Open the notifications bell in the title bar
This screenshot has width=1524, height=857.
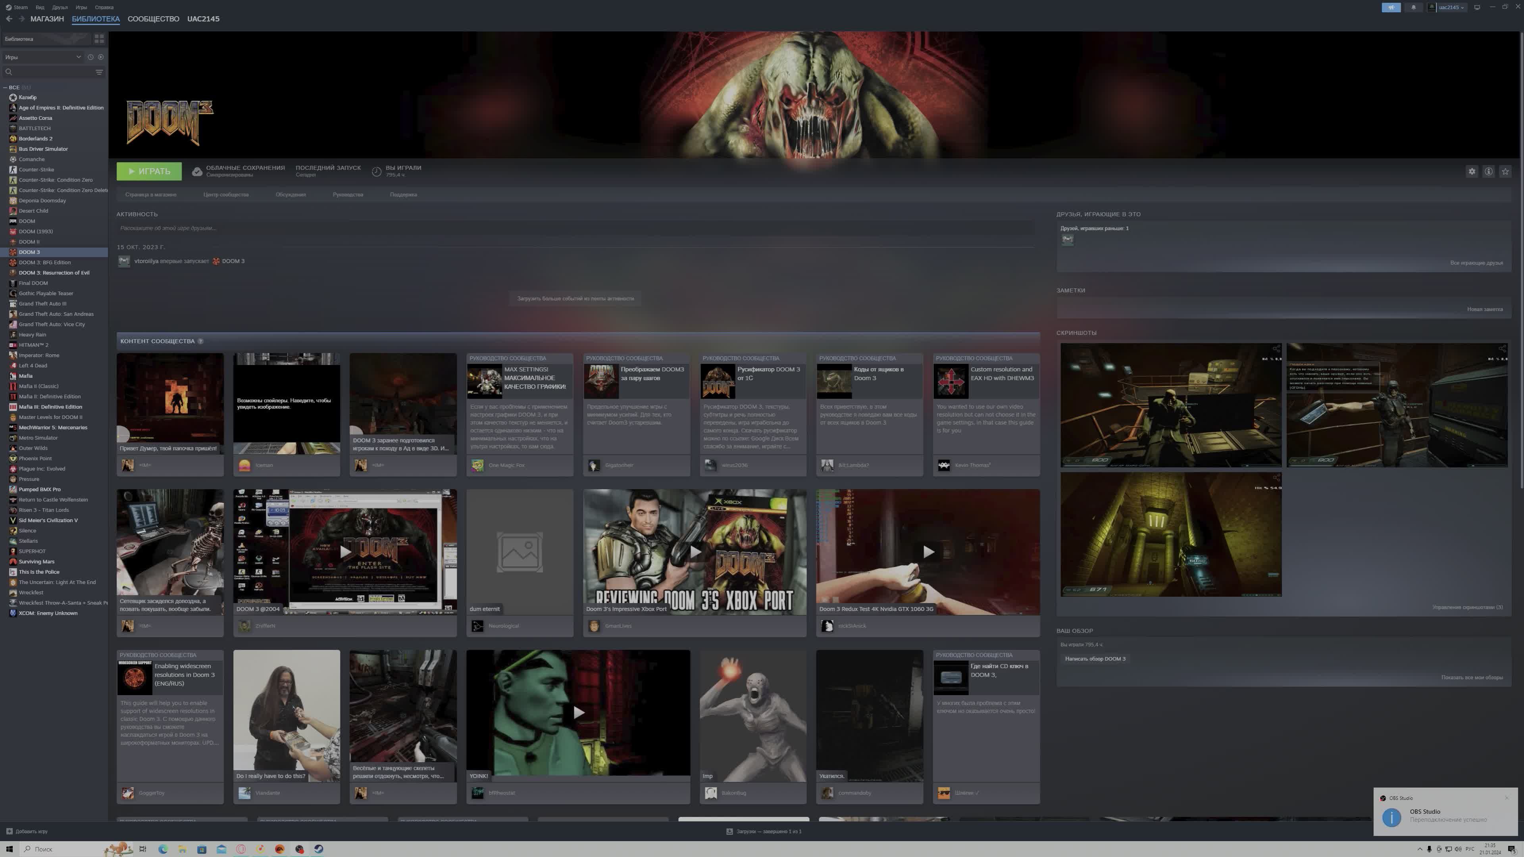[x=1414, y=7]
